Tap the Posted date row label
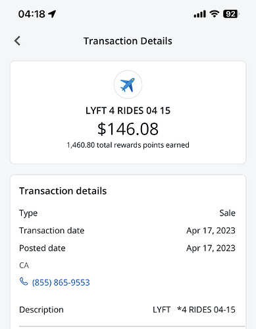Image resolution: width=256 pixels, height=329 pixels. (x=42, y=248)
